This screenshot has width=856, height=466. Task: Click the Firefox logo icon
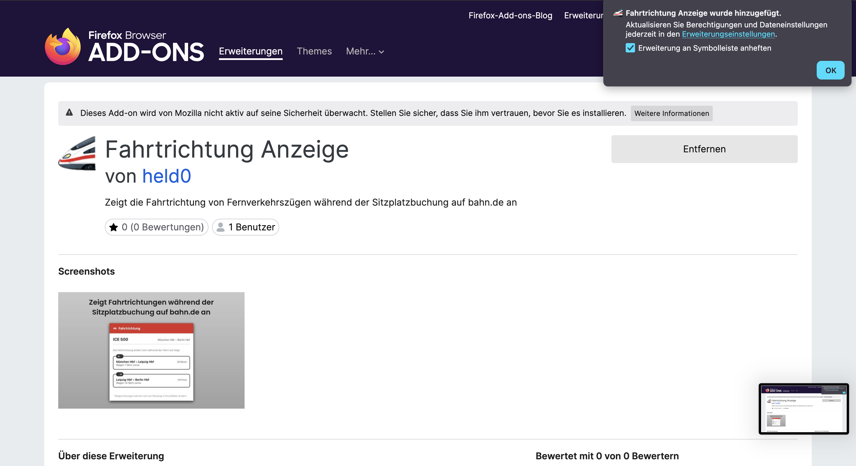coord(63,46)
